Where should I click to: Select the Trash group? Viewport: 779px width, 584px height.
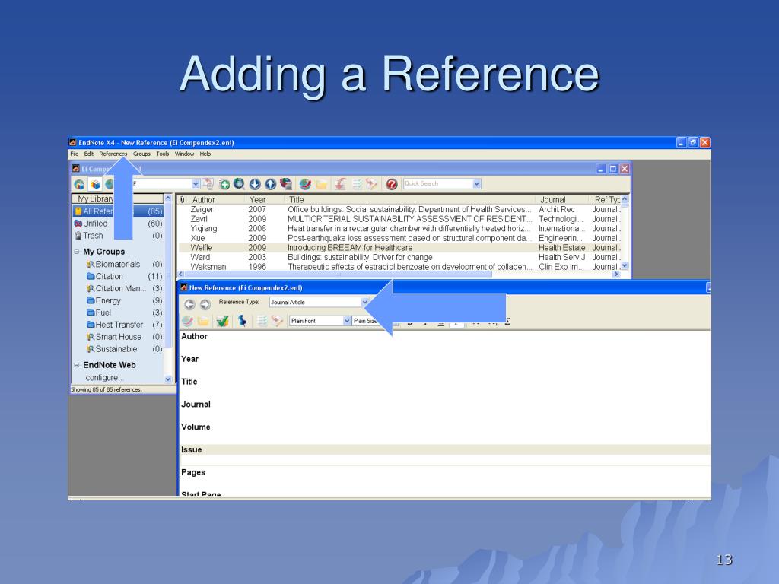118,236
